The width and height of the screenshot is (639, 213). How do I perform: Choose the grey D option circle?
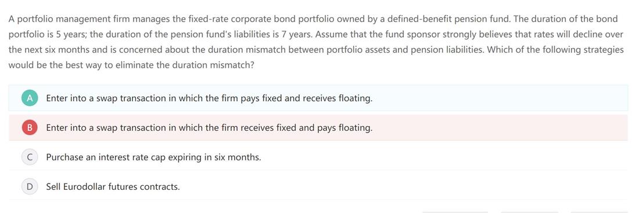30,186
